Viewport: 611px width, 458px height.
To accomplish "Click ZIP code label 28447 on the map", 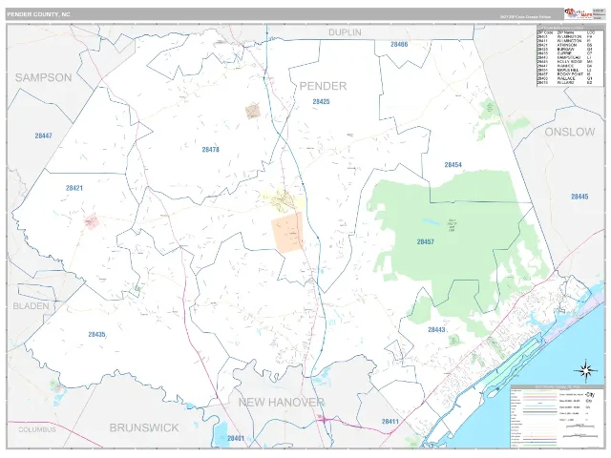I will click(x=43, y=135).
